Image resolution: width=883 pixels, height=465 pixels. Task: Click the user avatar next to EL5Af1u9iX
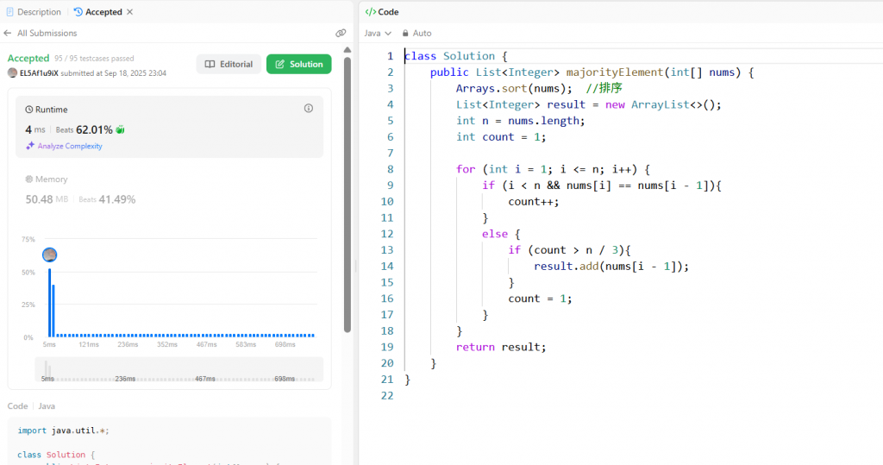click(12, 72)
